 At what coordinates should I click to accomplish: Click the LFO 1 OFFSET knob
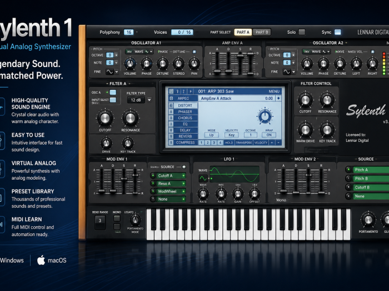255,194
